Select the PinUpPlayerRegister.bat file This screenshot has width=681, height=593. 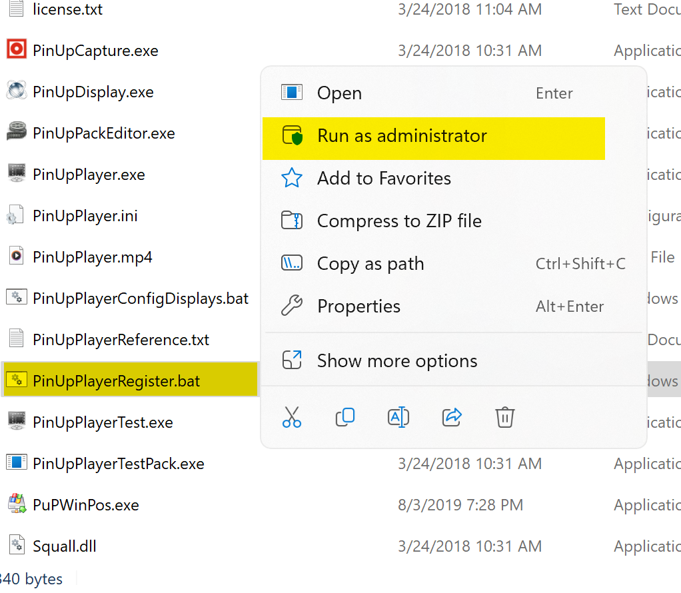coord(116,381)
